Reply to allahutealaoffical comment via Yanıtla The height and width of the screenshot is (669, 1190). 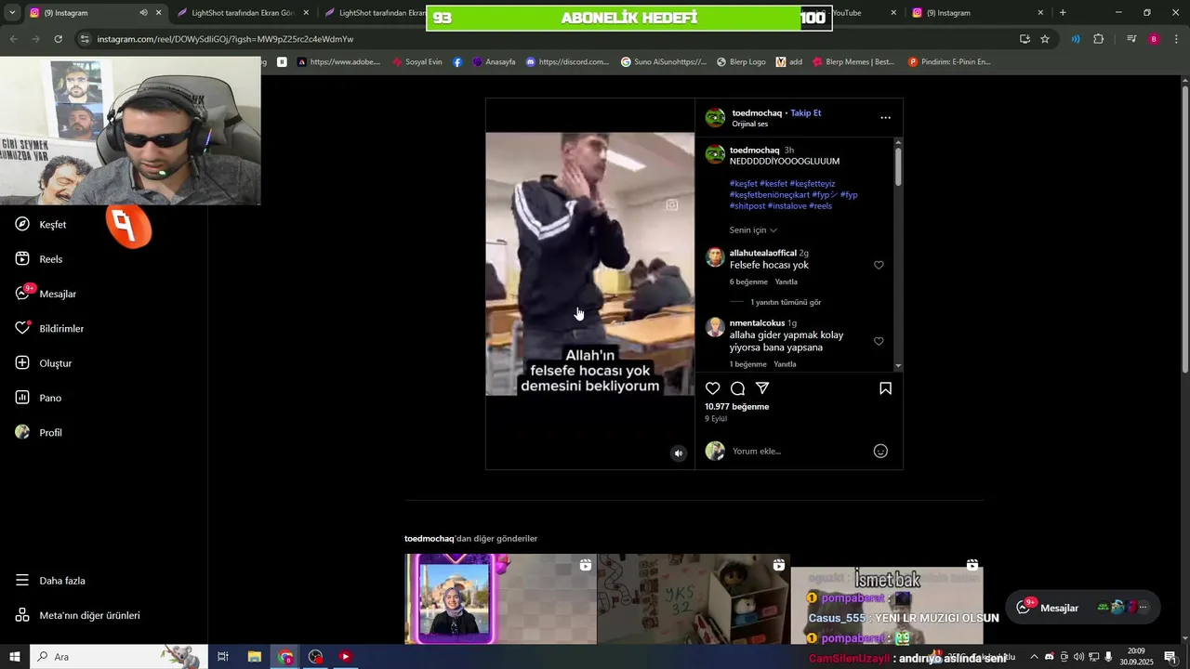coord(787,282)
